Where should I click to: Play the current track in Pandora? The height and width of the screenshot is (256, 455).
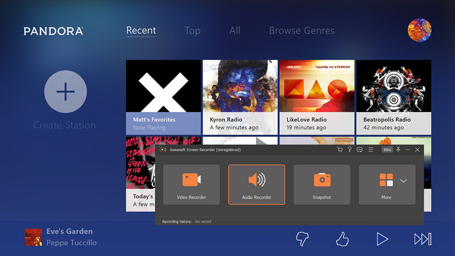382,239
